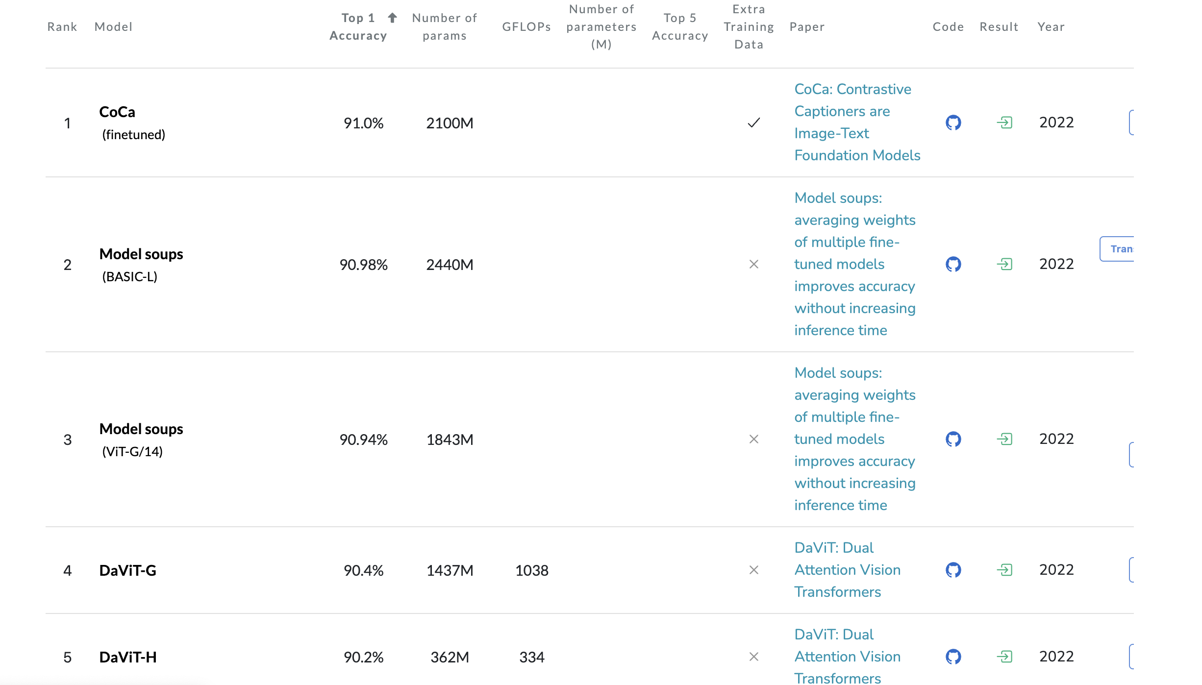The image size is (1202, 685).
Task: Open the CoCa Contrastive Captioners paper link
Action: click(857, 122)
